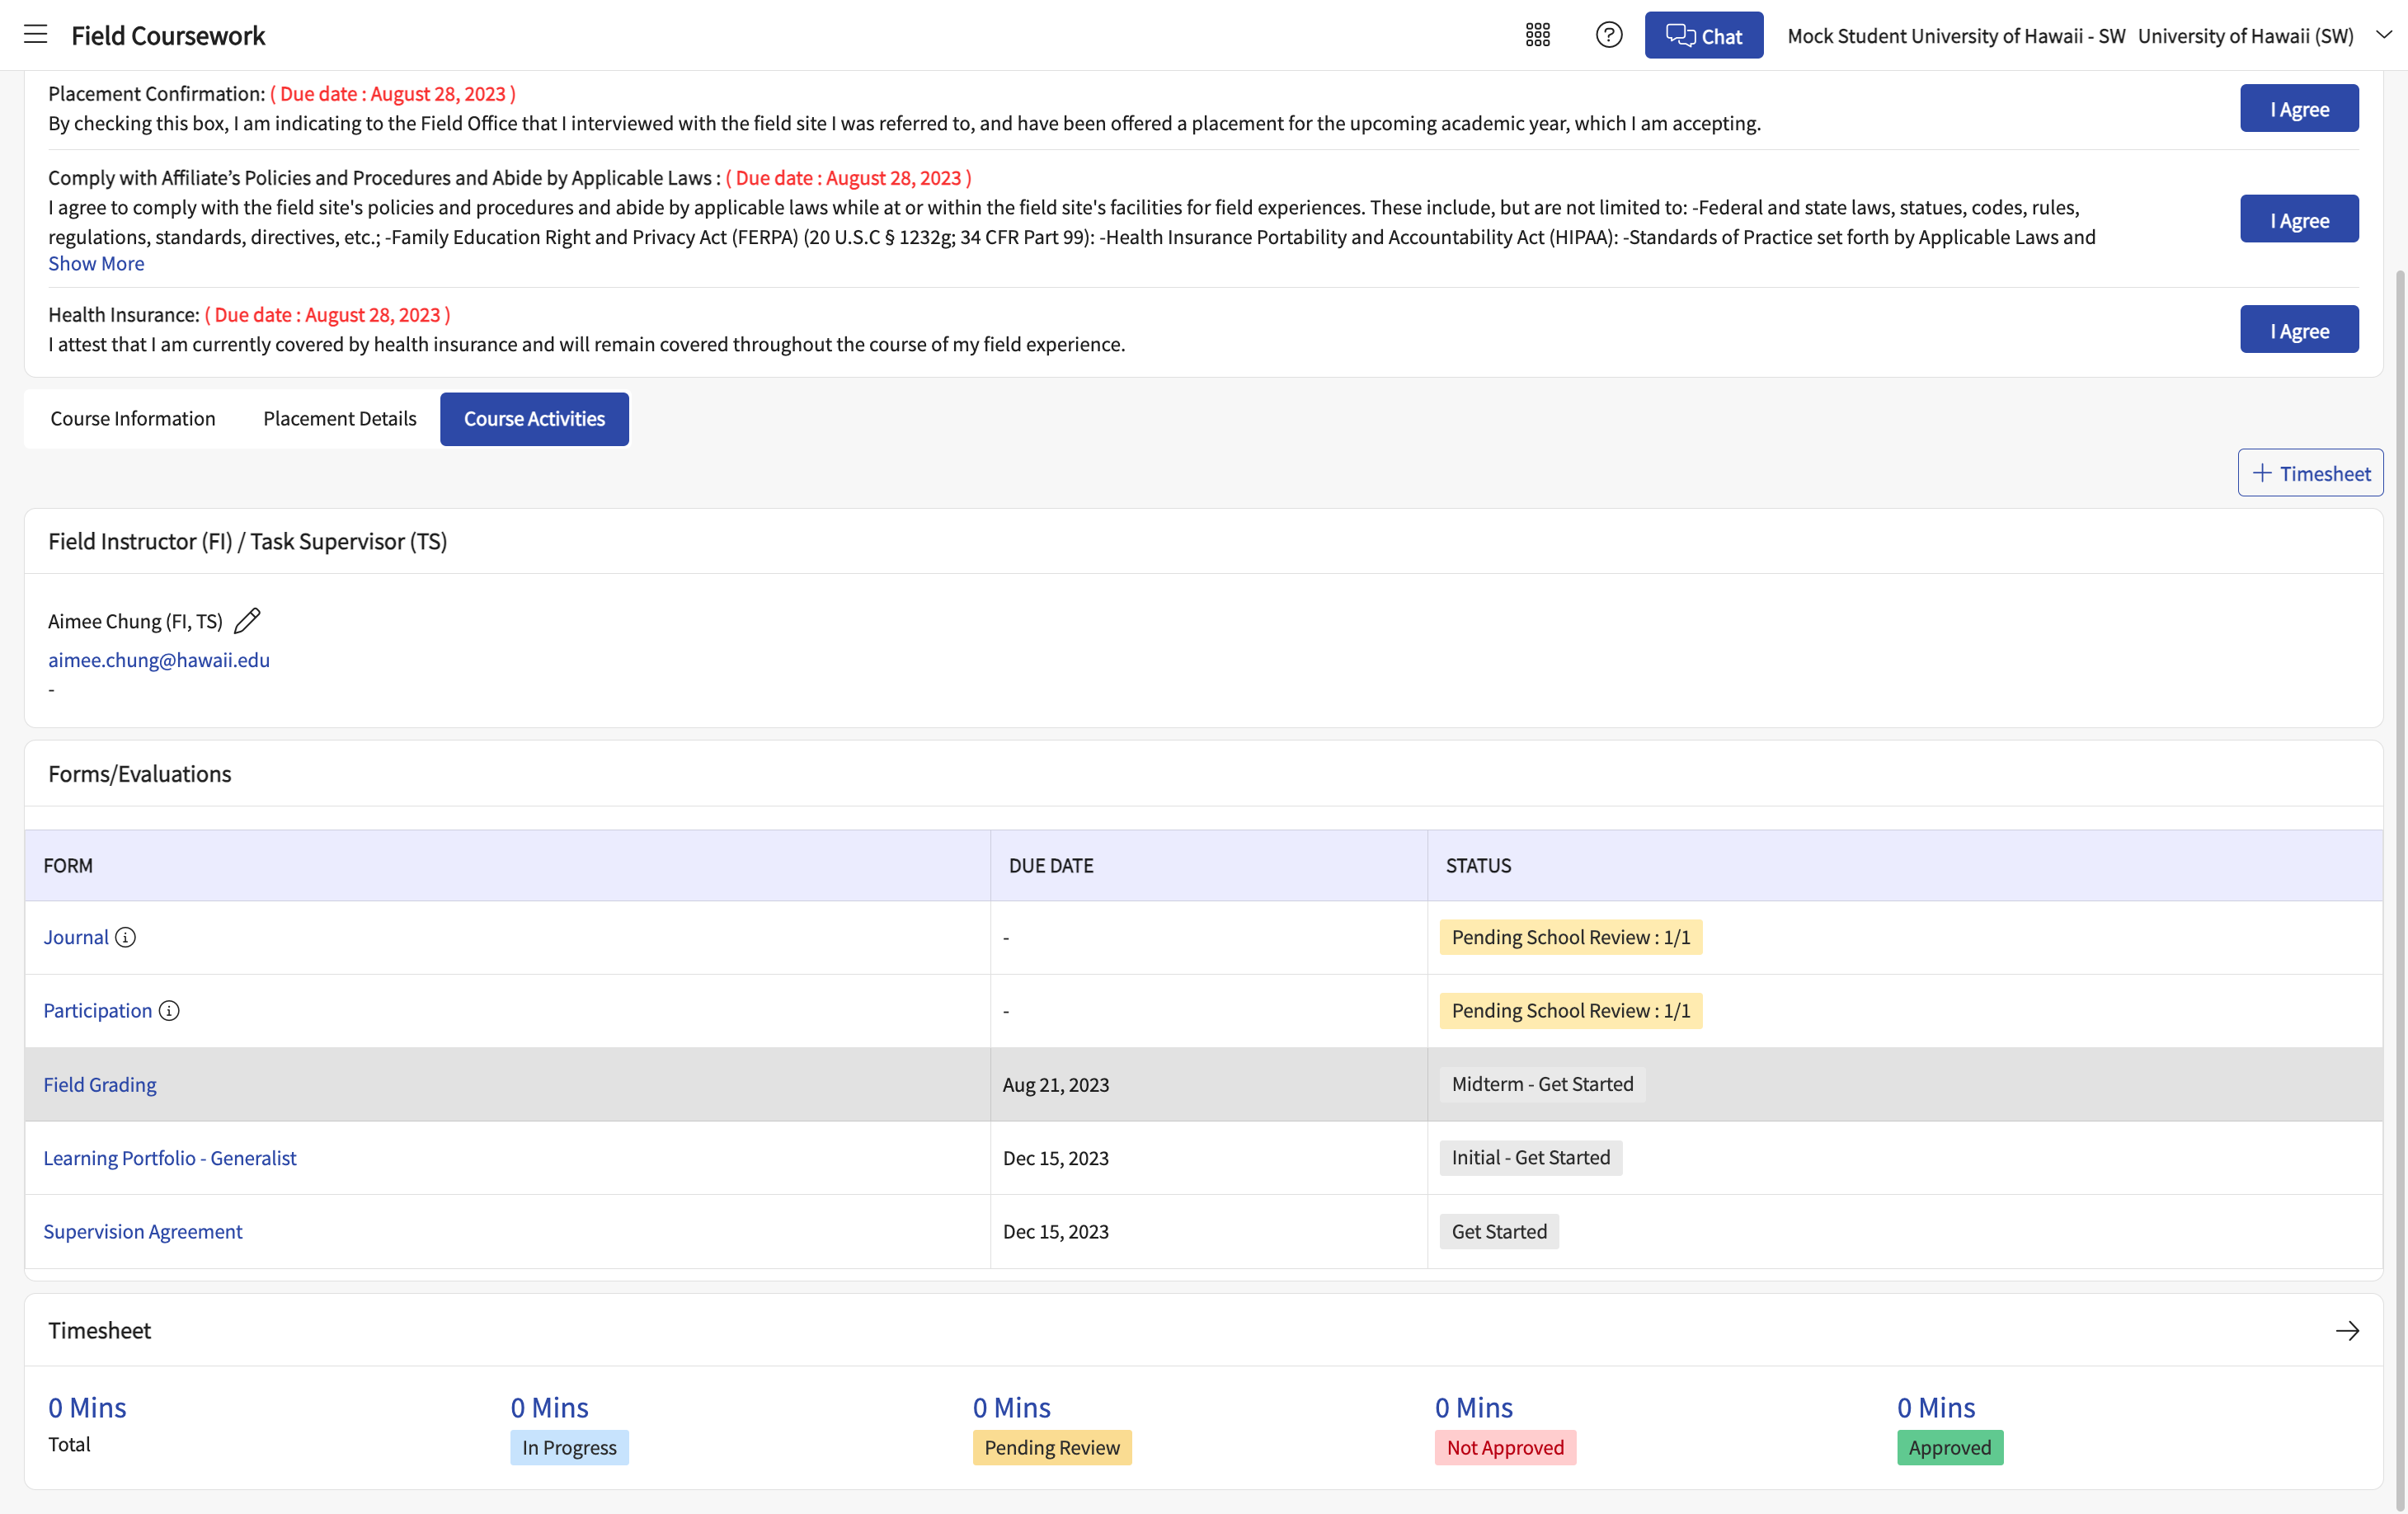Viewport: 2408px width, 1514px height.
Task: Click the help question mark icon
Action: tap(1609, 35)
